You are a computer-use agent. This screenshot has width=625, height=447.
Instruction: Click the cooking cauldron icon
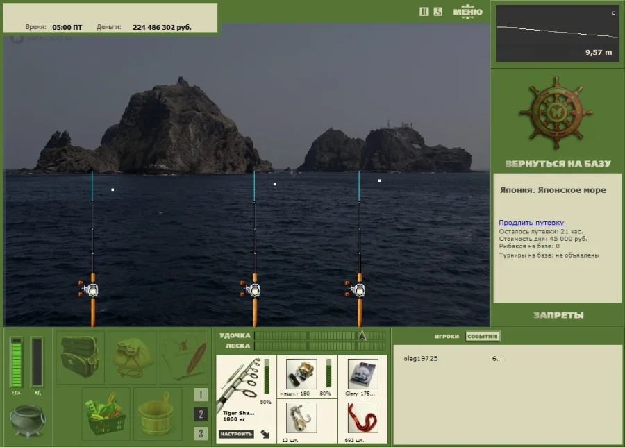click(27, 420)
